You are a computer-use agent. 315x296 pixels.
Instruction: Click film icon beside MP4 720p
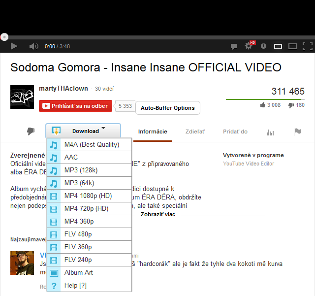[54, 209]
